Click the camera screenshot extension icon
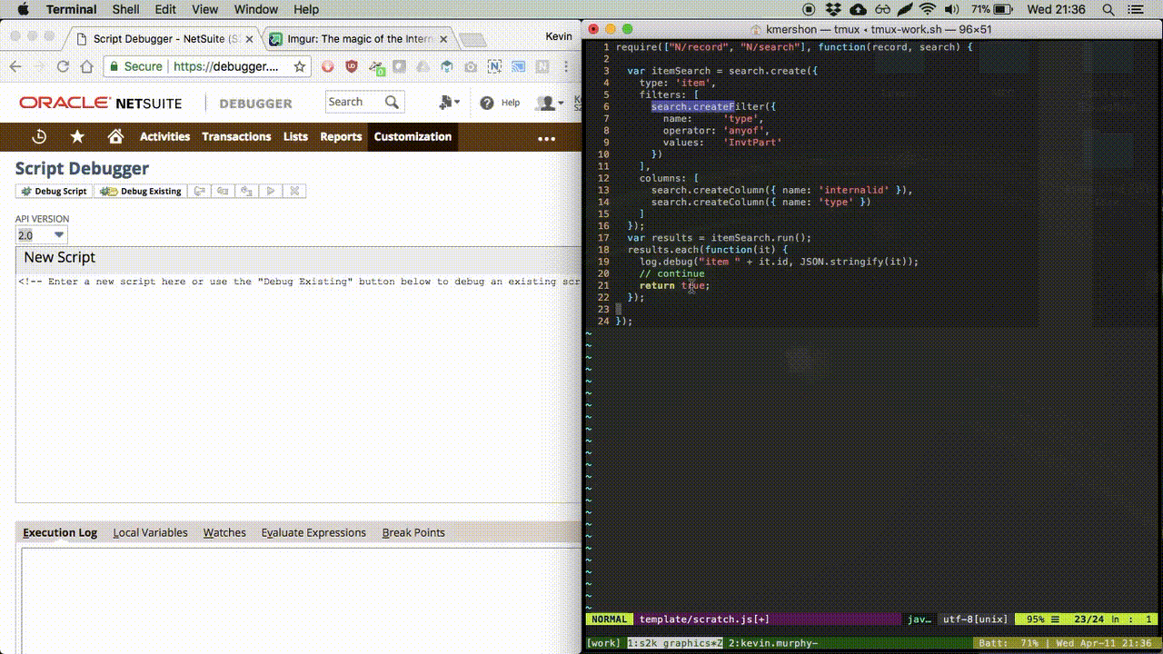 click(x=470, y=66)
